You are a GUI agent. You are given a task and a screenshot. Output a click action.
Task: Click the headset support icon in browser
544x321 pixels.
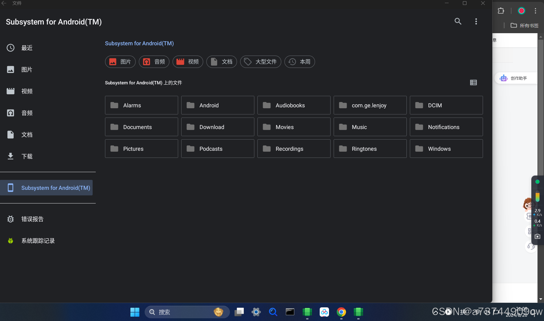tap(531, 247)
